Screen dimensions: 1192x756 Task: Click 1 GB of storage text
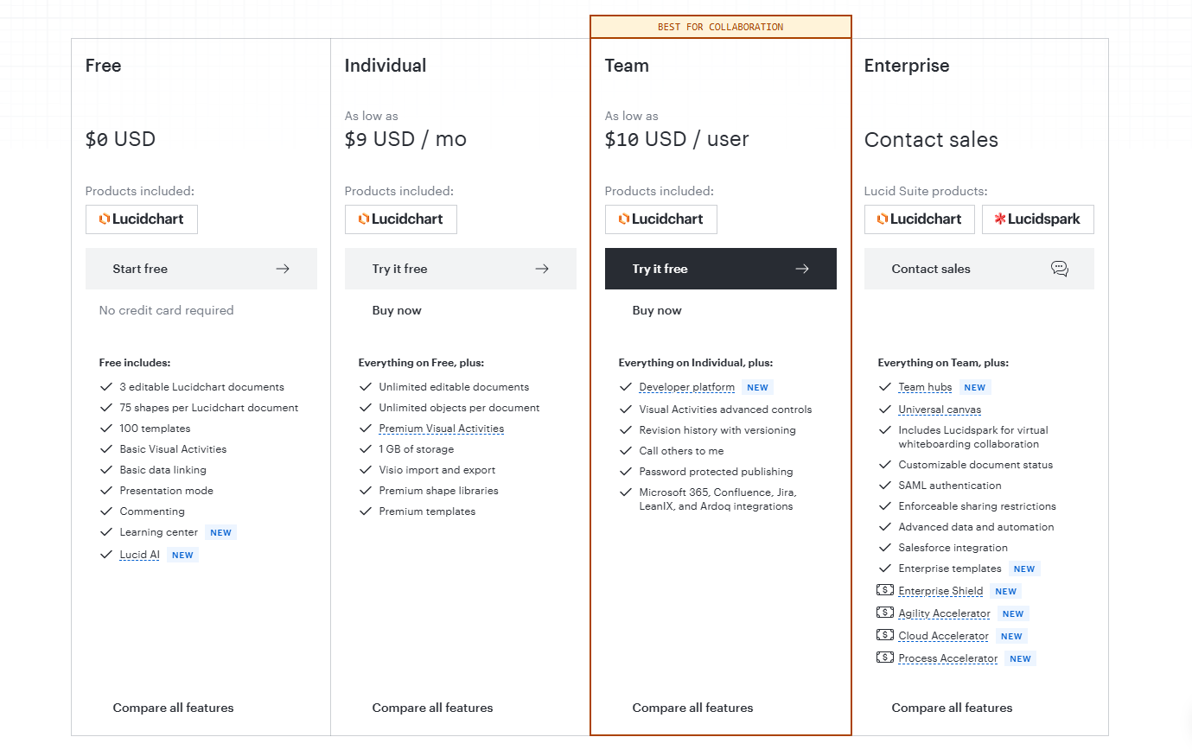[x=417, y=449]
